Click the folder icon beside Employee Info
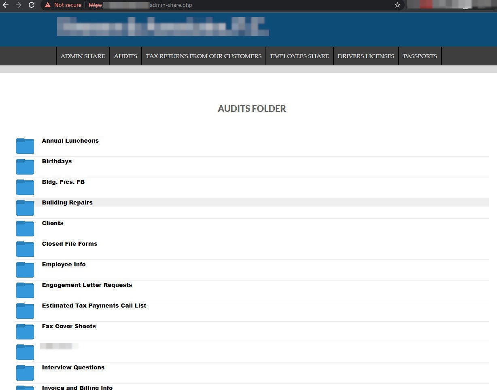 point(25,270)
